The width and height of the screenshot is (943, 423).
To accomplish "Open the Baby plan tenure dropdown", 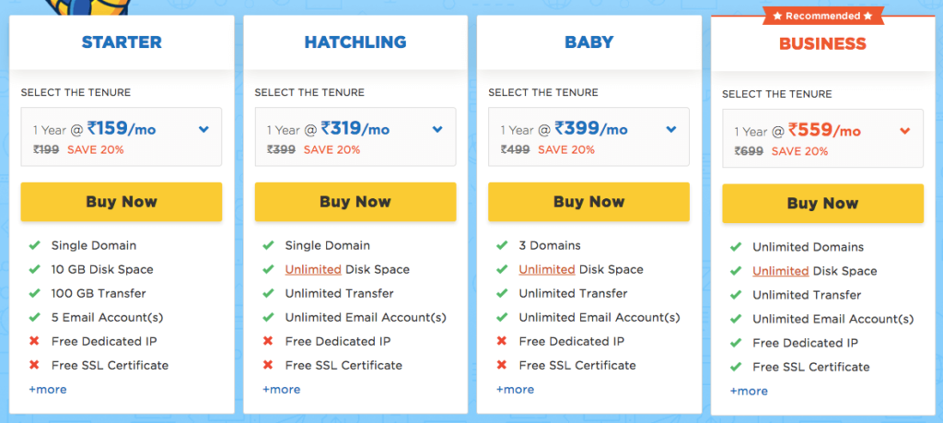I will (588, 136).
